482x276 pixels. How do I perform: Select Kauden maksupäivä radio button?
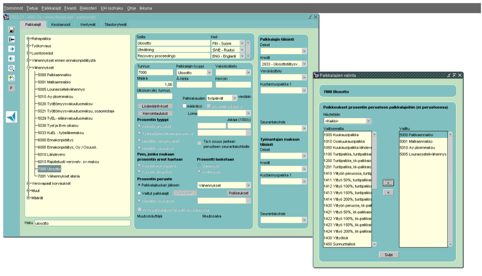pos(139,165)
